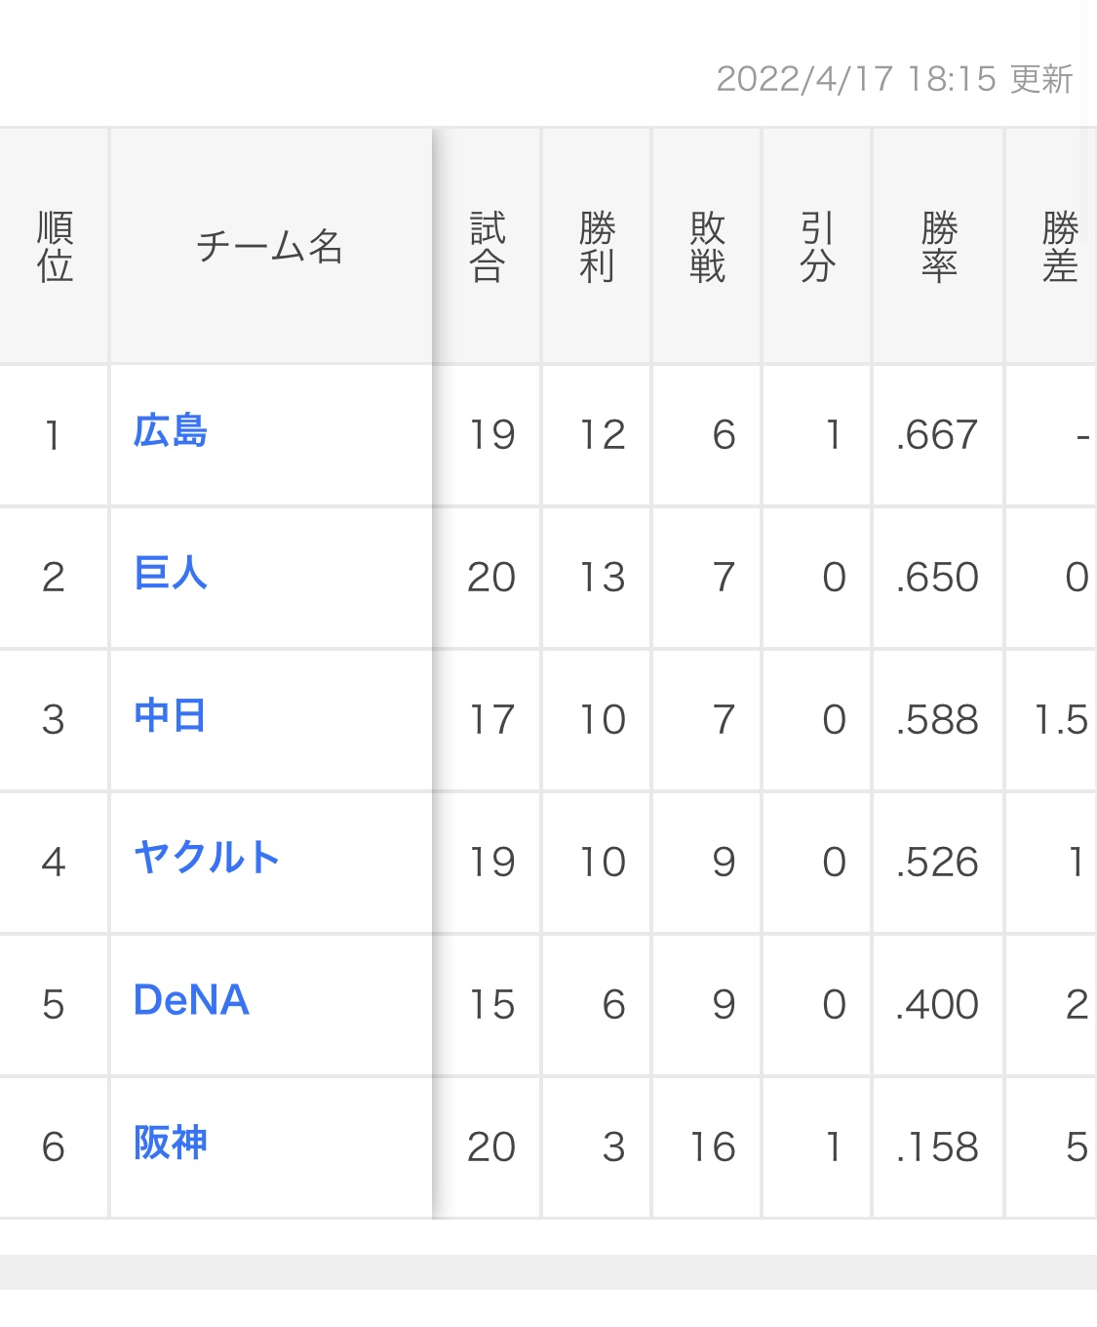Click 巨人's 13 wins cell

pyautogui.click(x=602, y=578)
